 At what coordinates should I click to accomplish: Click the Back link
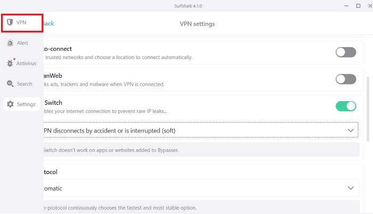click(48, 23)
